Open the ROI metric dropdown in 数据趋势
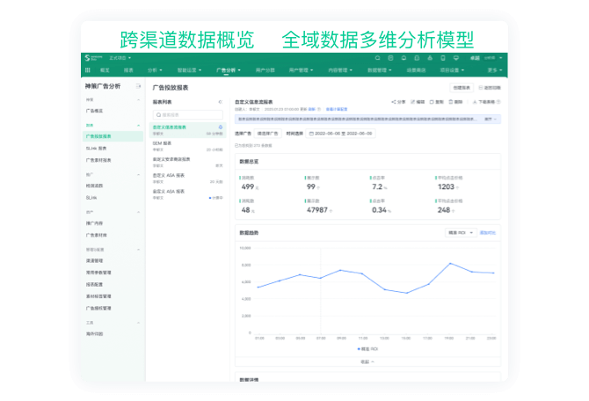The height and width of the screenshot is (401, 589). coord(461,233)
